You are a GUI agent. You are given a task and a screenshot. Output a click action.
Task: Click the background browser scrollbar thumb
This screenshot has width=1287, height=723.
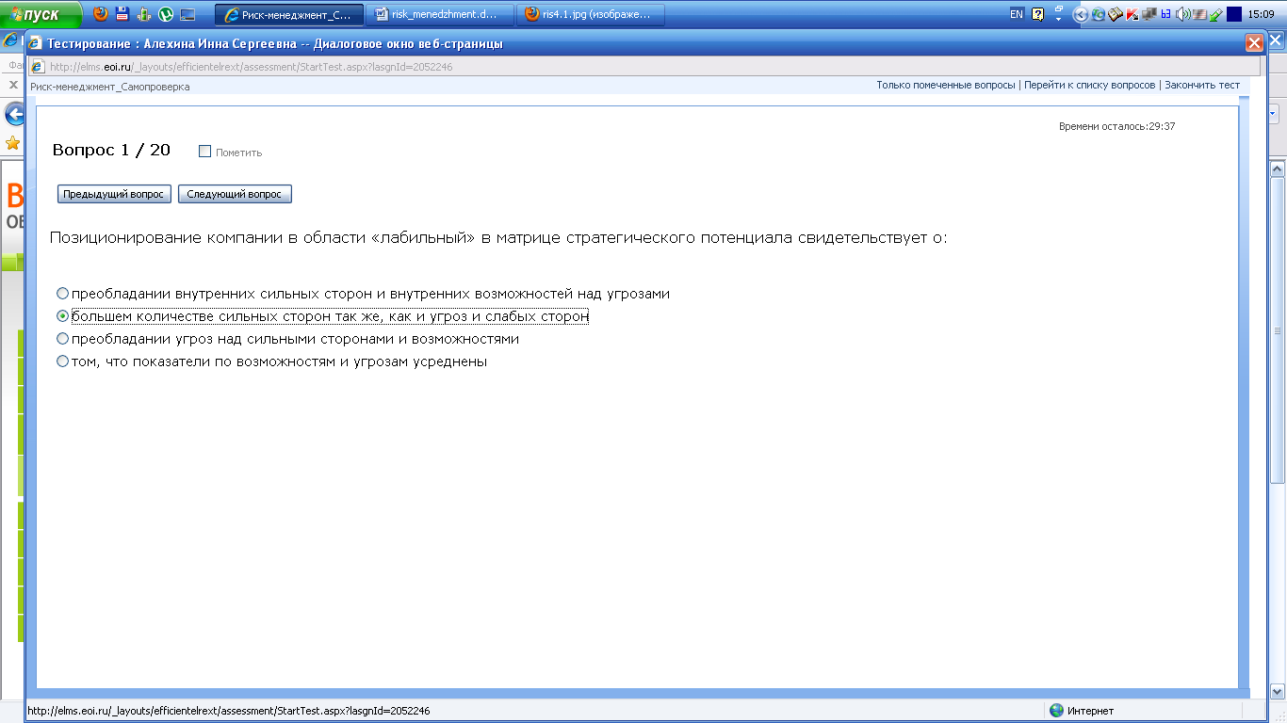click(x=1278, y=330)
